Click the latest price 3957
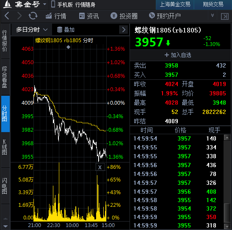The image size is (232, 230). click(149, 42)
